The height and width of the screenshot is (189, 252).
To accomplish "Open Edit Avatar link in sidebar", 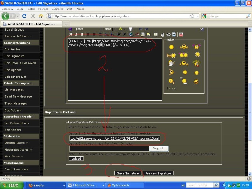I will point(12,49).
